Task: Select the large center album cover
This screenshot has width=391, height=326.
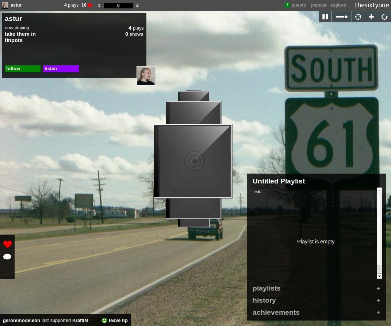Action: 193,161
